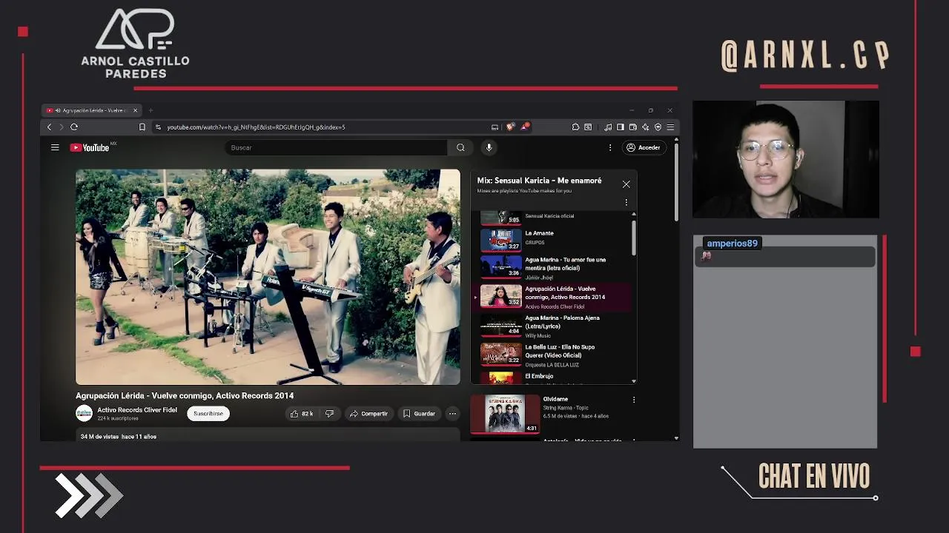Viewport: 949px width, 533px height.
Task: Click the video title Agrupación Lérida - Vuelve conmigo
Action: pyautogui.click(x=185, y=395)
